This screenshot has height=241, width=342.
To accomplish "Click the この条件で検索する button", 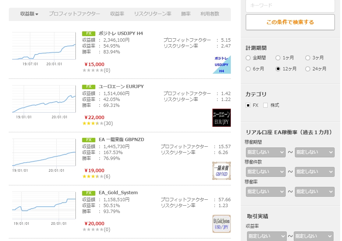I will [290, 22].
